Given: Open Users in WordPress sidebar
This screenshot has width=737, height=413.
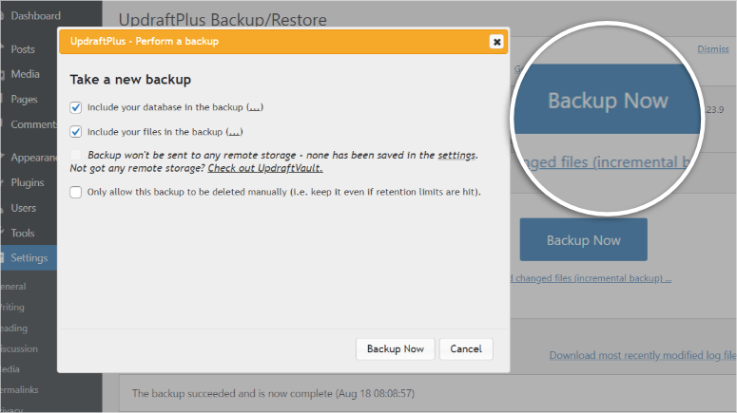Looking at the screenshot, I should 23,208.
